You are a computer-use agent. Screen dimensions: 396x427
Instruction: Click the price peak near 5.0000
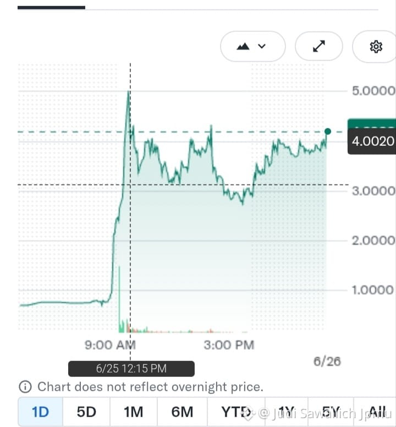click(x=129, y=92)
